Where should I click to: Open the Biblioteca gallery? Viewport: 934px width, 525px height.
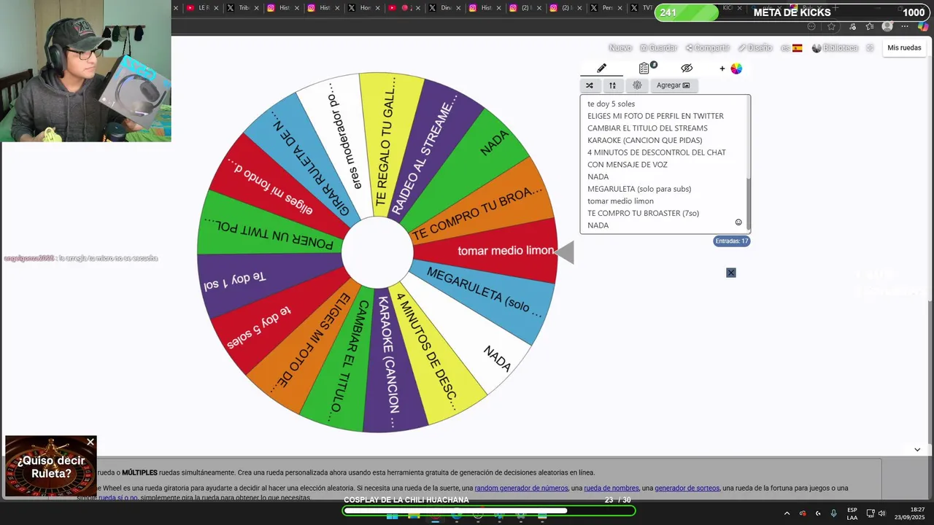(835, 47)
